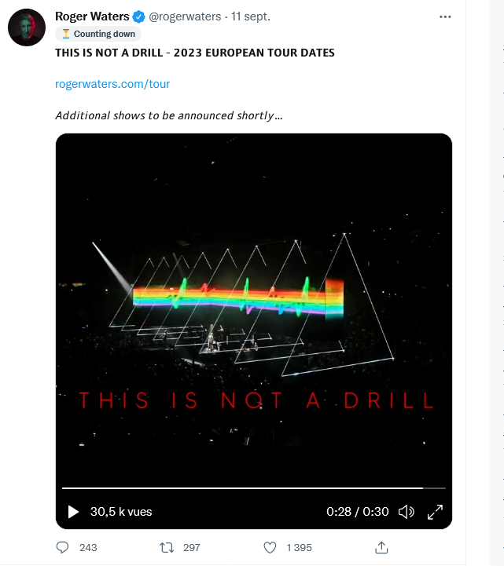
Task: Click the This Is Not A Drill video frame
Action: (x=253, y=314)
